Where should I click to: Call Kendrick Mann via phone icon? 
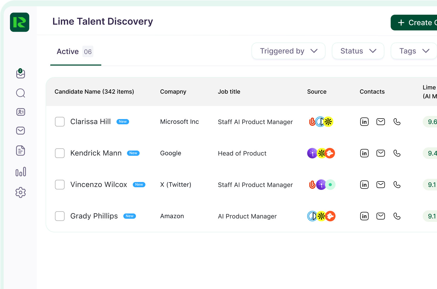point(397,153)
